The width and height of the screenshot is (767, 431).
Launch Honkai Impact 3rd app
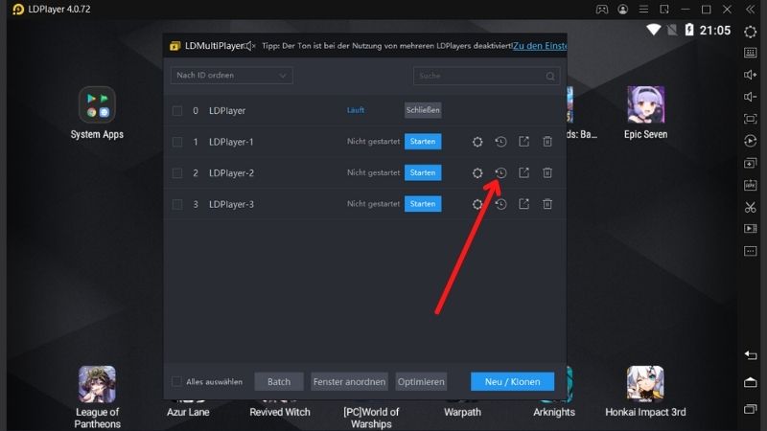[x=645, y=385]
